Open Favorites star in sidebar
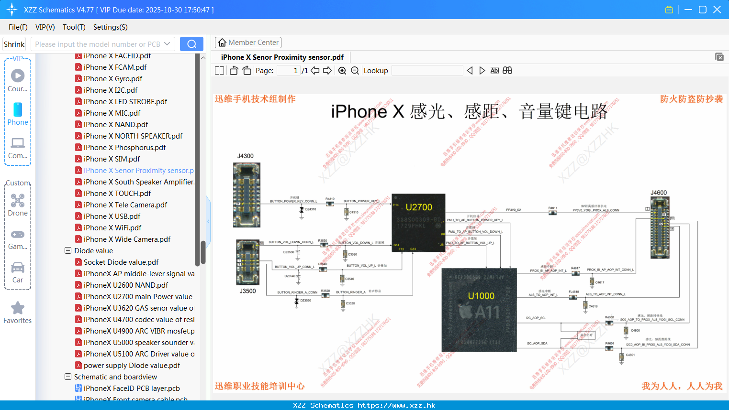This screenshot has height=410, width=729. pyautogui.click(x=18, y=313)
